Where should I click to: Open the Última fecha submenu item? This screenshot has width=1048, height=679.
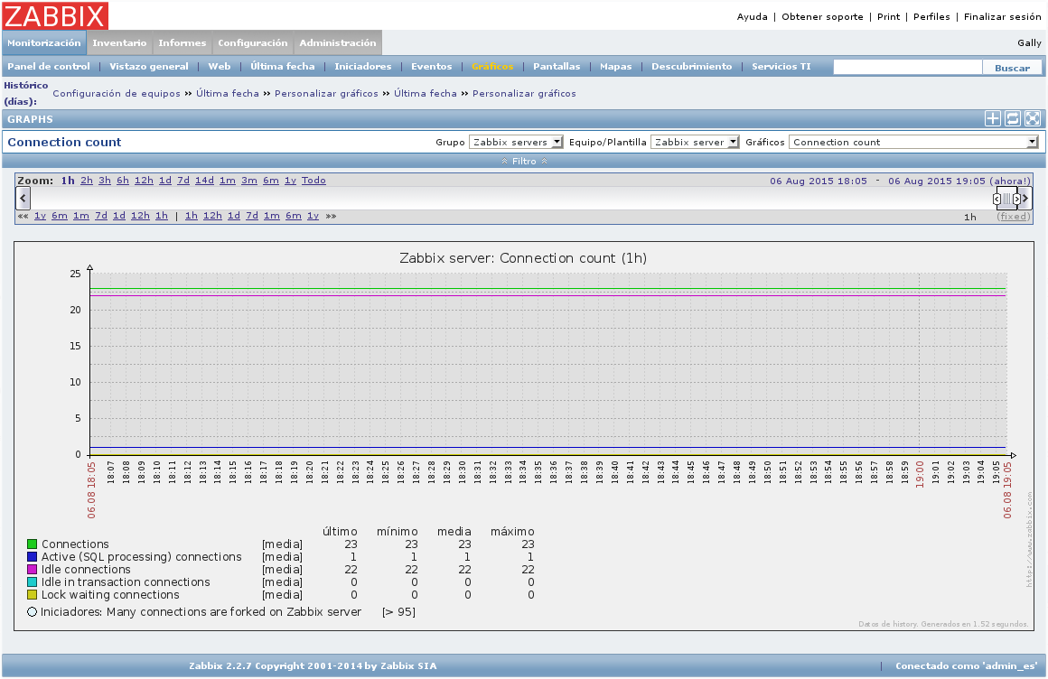coord(282,66)
